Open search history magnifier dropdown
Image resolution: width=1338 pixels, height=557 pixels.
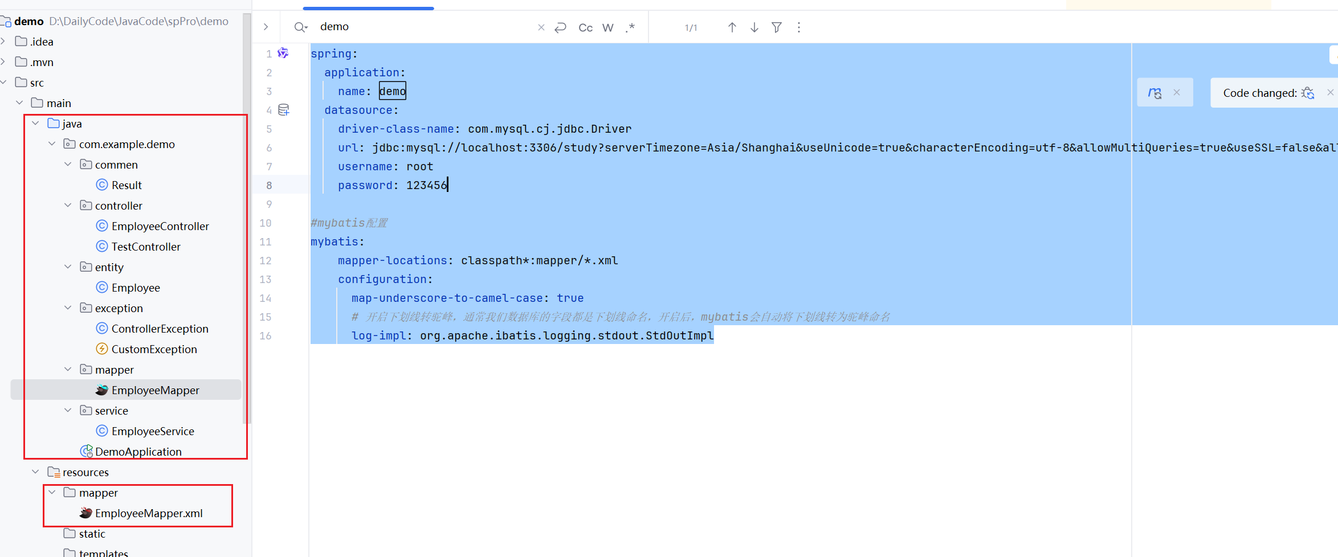point(301,27)
